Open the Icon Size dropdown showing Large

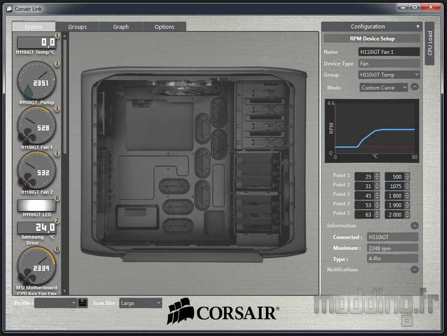pos(141,303)
